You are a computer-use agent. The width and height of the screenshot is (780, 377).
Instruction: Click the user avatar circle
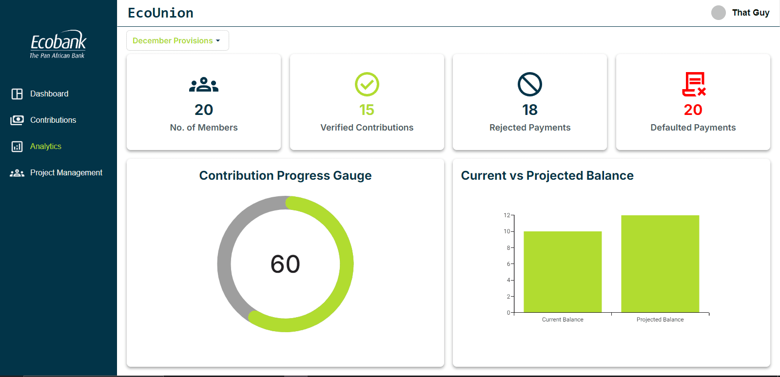(718, 13)
